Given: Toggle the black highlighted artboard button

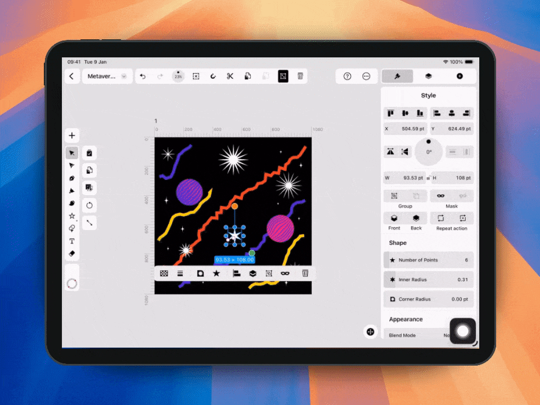Looking at the screenshot, I should tap(283, 76).
